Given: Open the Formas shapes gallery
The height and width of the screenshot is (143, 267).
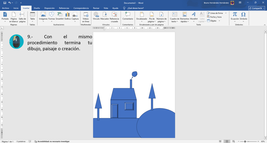Looking at the screenshot, I should (x=51, y=17).
